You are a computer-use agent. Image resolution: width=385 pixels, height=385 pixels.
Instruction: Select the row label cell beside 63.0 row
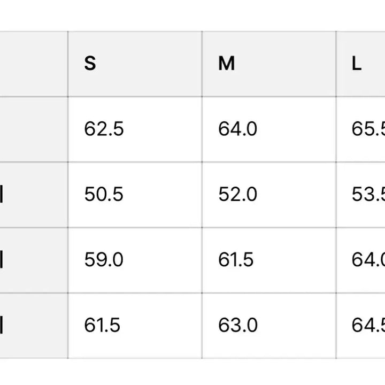coord(33,325)
